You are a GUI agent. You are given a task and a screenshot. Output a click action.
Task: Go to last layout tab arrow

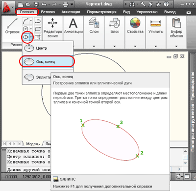click(x=20, y=144)
